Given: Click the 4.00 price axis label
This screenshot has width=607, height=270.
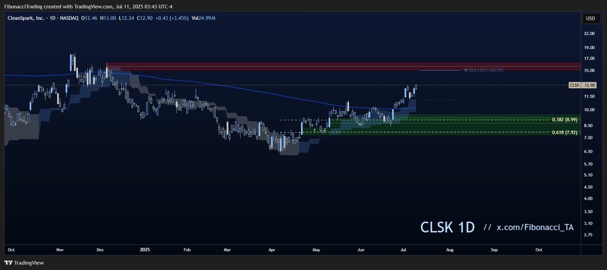Looking at the screenshot, I should 589,198.
